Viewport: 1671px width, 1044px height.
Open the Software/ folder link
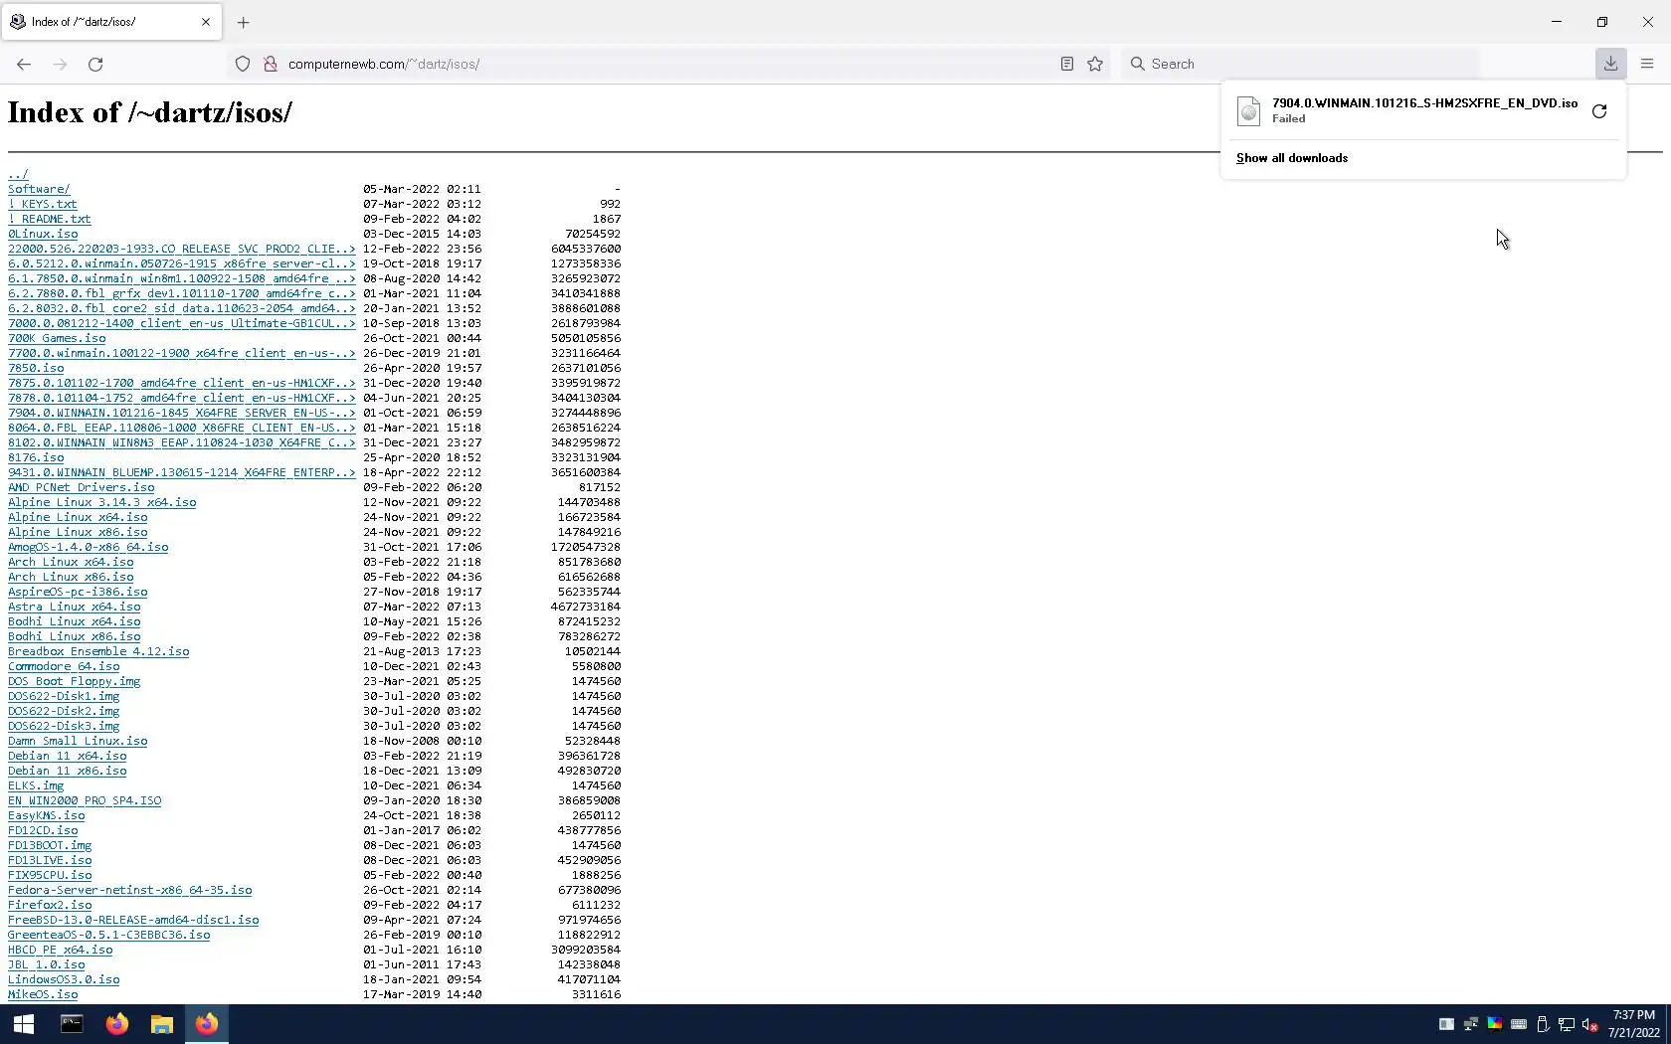tap(39, 189)
